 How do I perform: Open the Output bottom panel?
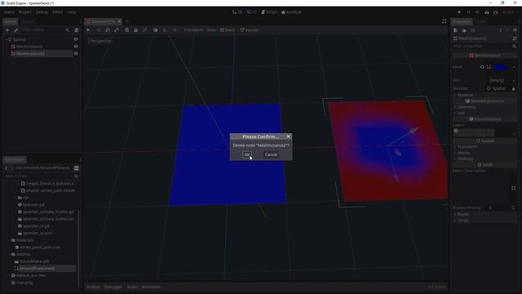(x=93, y=287)
